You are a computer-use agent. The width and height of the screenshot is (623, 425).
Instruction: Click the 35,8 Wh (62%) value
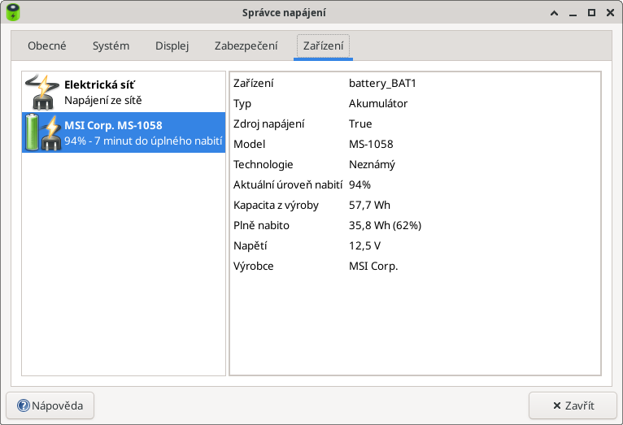pyautogui.click(x=385, y=225)
